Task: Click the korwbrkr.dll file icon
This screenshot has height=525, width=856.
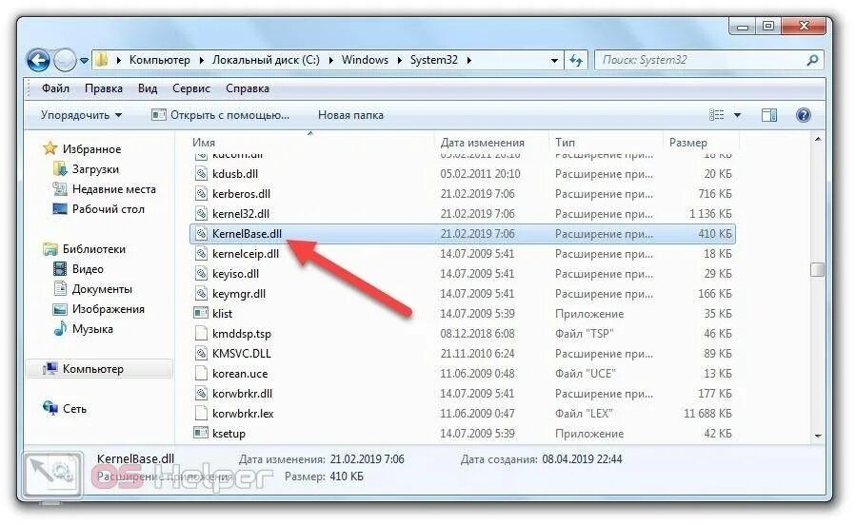Action: (202, 394)
